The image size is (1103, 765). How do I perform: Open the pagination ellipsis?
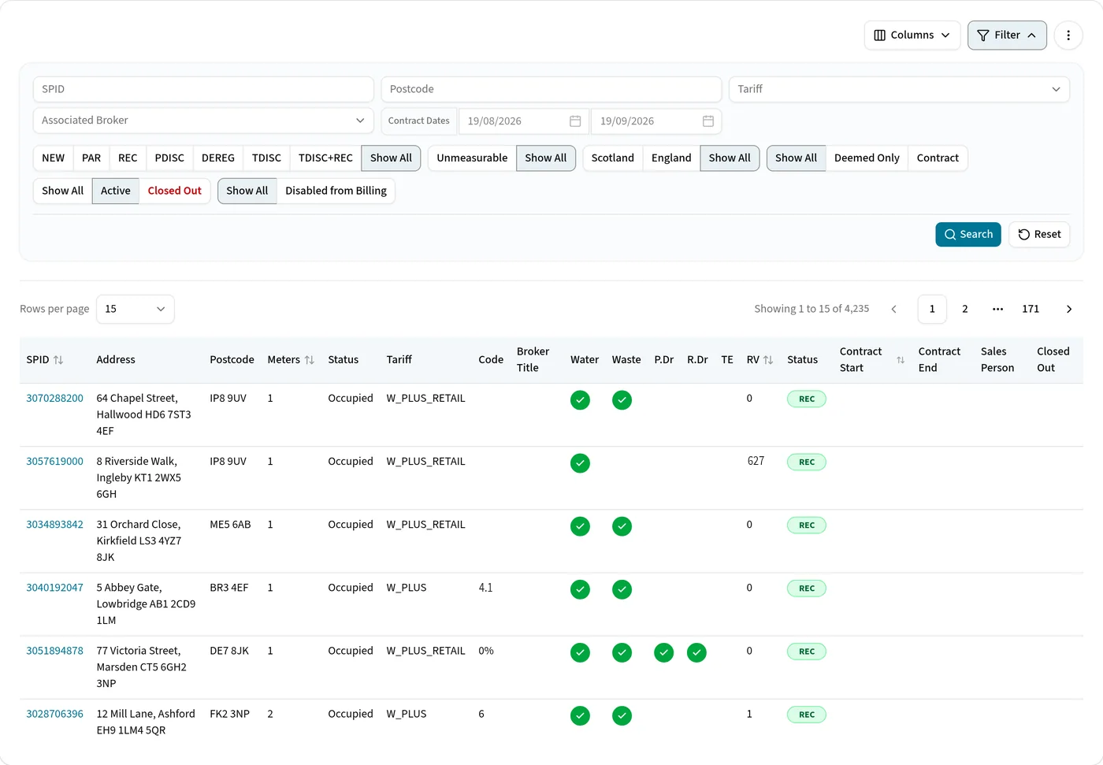[997, 310]
